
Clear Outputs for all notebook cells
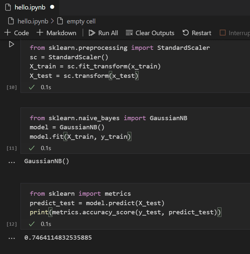[150, 33]
